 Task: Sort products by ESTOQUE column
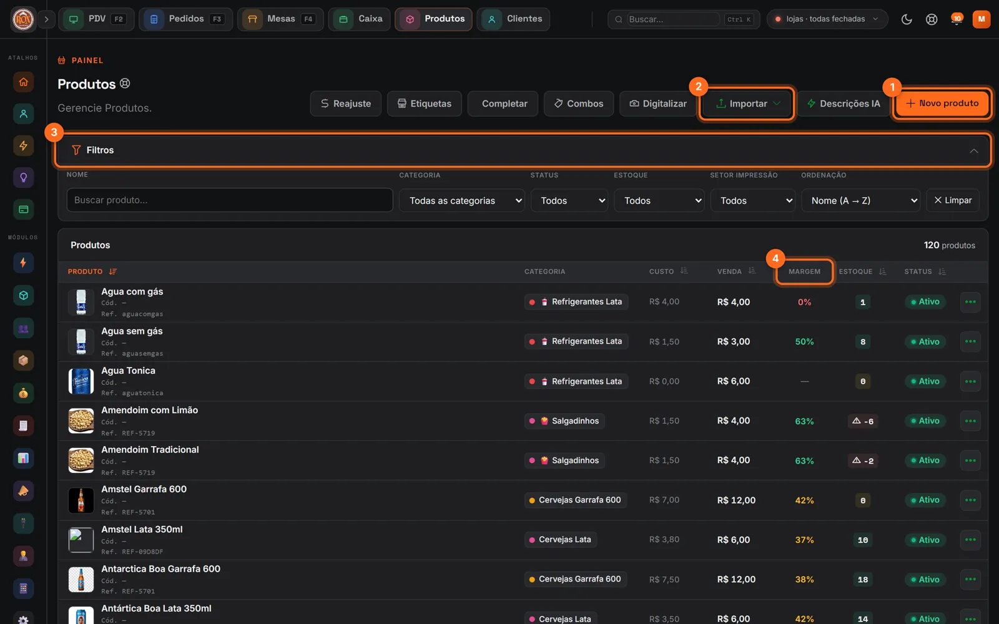[x=883, y=271]
